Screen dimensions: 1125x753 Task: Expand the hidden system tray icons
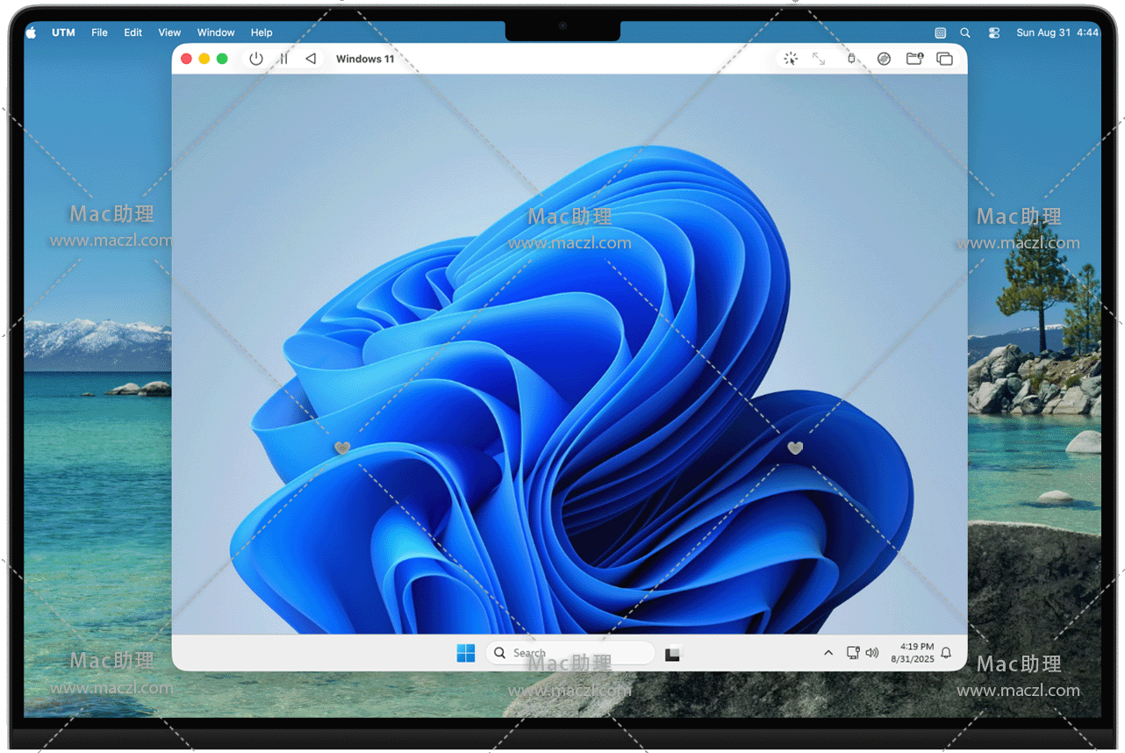click(x=828, y=653)
